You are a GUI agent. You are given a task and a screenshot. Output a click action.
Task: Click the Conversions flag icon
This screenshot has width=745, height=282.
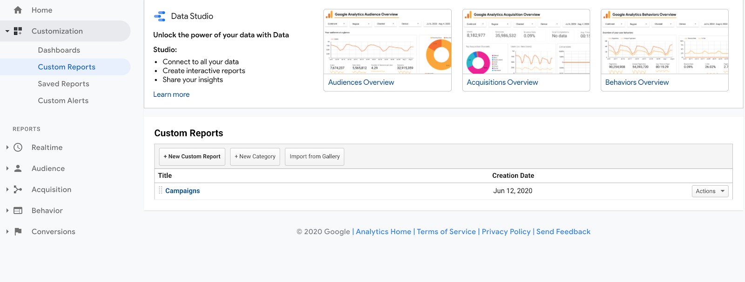coord(18,231)
